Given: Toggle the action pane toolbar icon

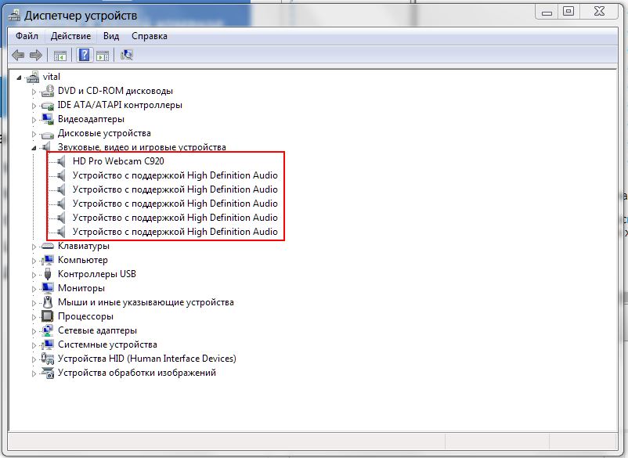Looking at the screenshot, I should pos(103,56).
